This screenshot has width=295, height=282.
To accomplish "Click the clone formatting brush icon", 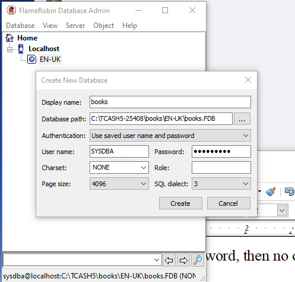I will point(271,192).
